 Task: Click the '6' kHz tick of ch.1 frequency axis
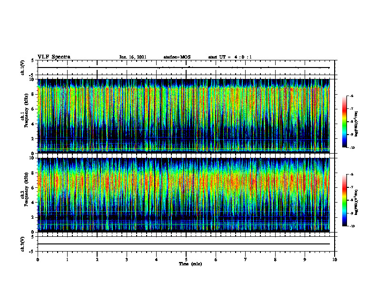33,109
